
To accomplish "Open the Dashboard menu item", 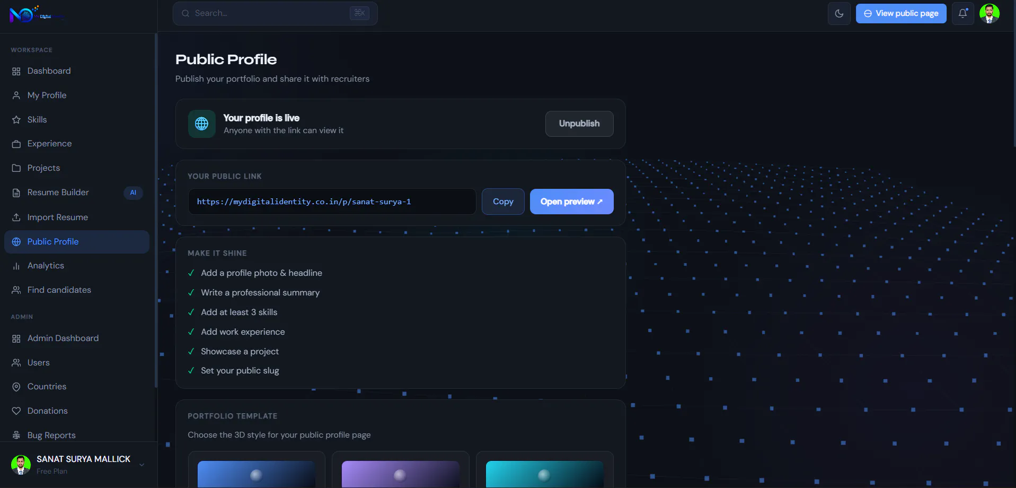I will [77, 71].
